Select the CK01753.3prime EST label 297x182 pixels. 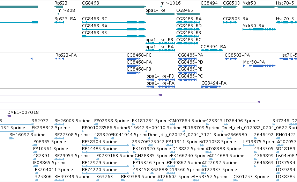[251, 177]
